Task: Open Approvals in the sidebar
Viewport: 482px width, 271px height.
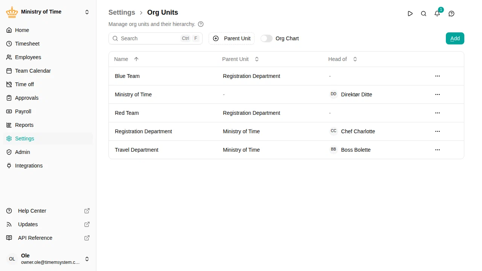Action: coord(48,98)
